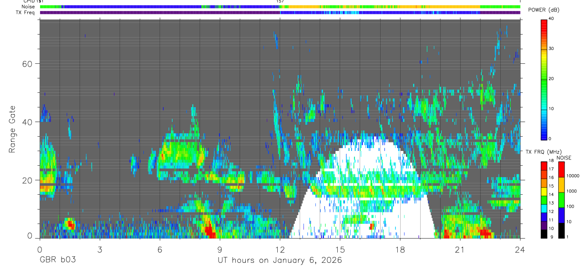Click the 10 label on the power scale
The height and width of the screenshot is (270, 585).
pyautogui.click(x=551, y=109)
